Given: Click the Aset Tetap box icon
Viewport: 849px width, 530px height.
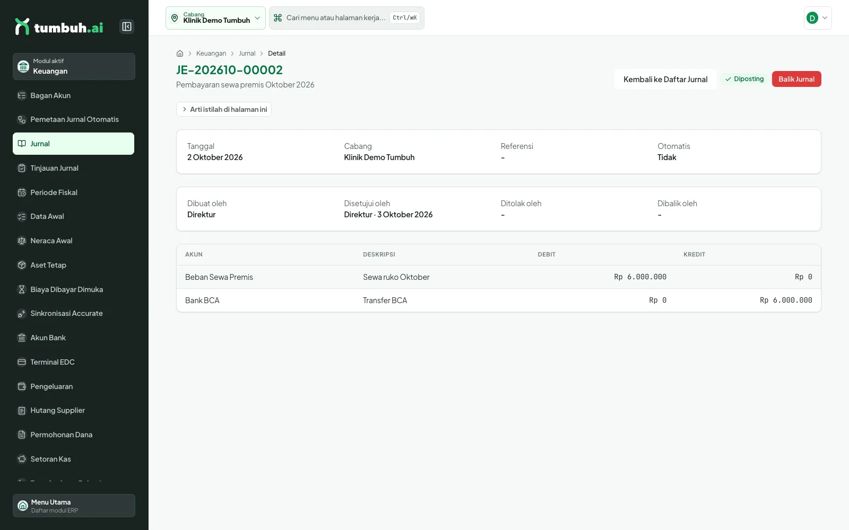Looking at the screenshot, I should [x=22, y=265].
